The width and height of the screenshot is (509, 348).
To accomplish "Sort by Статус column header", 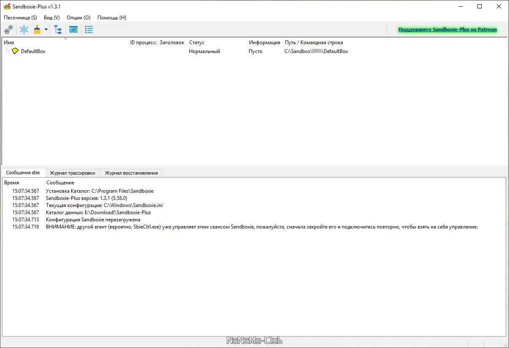I will (x=217, y=43).
